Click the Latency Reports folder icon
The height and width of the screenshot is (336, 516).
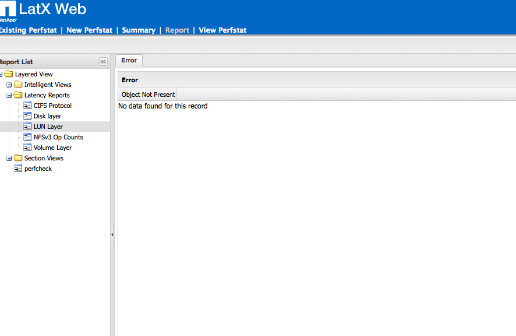pyautogui.click(x=18, y=95)
